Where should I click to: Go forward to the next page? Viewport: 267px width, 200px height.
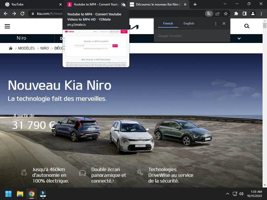14,14
